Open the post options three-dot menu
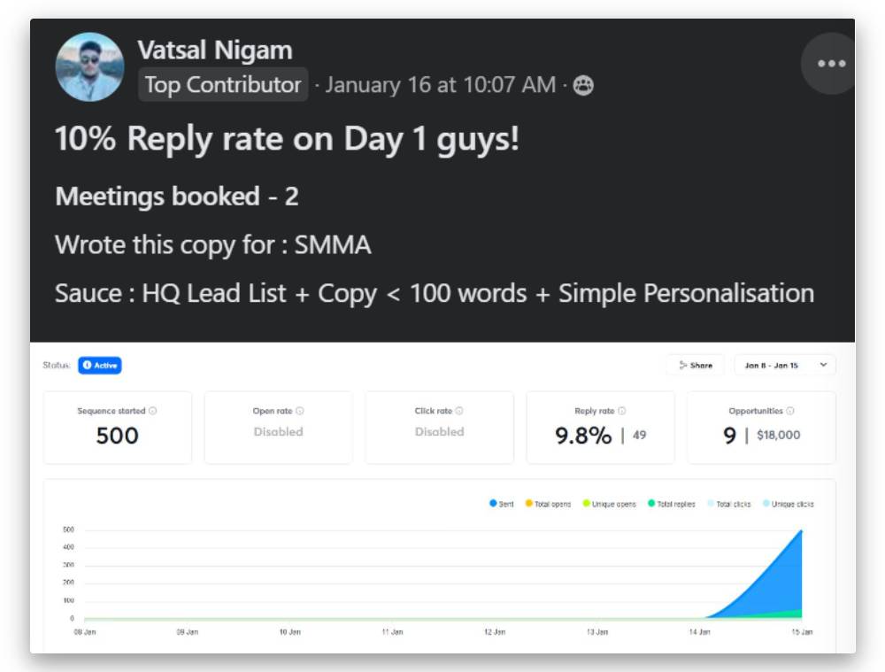 pos(831,64)
